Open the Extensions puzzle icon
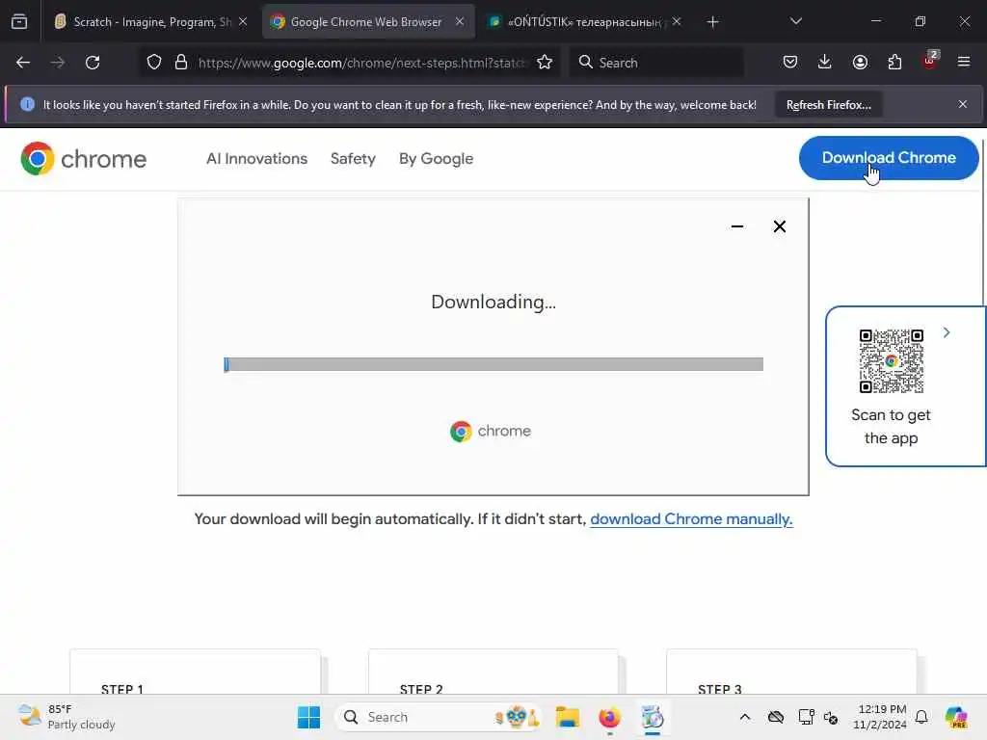This screenshot has height=740, width=987. [x=894, y=63]
